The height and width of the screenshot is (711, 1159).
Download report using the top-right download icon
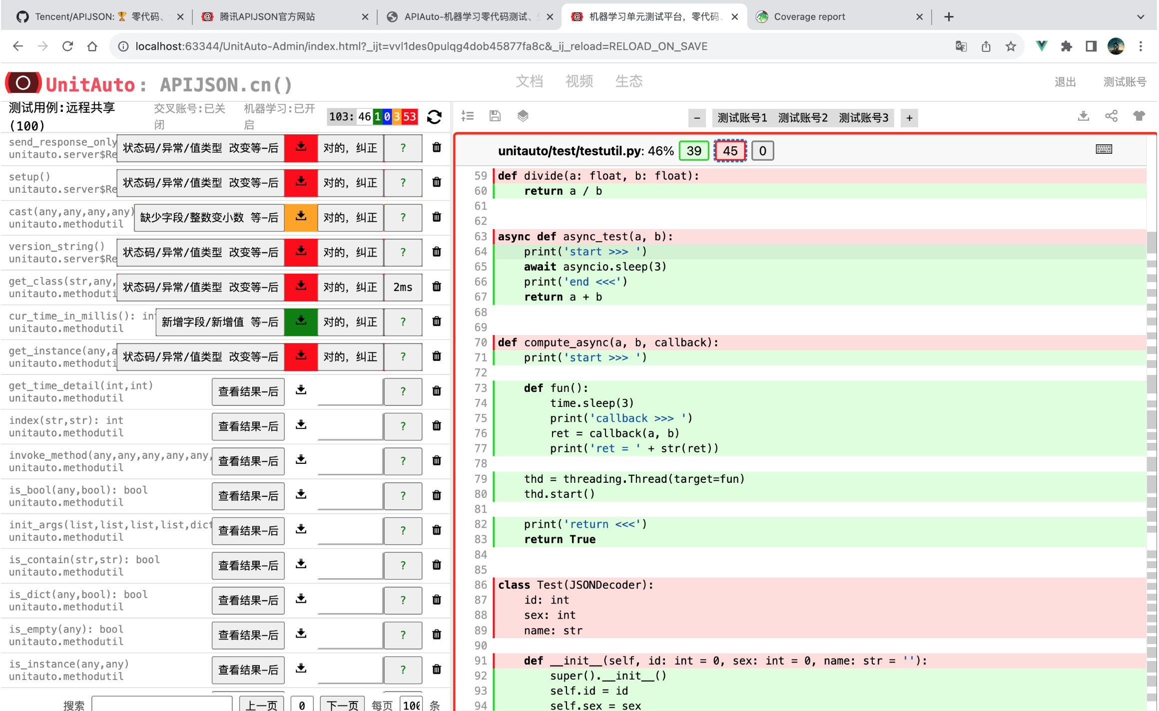coord(1083,116)
